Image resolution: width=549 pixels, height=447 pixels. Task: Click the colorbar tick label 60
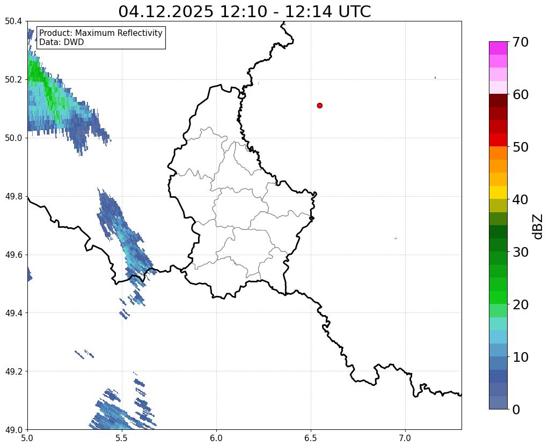[521, 94]
